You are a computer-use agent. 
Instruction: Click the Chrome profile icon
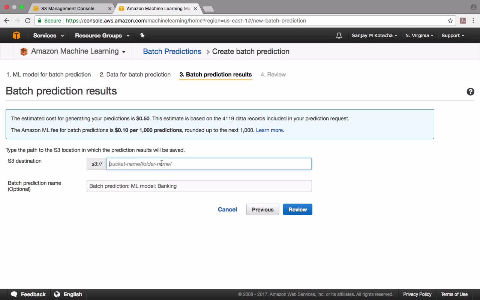(473, 7)
